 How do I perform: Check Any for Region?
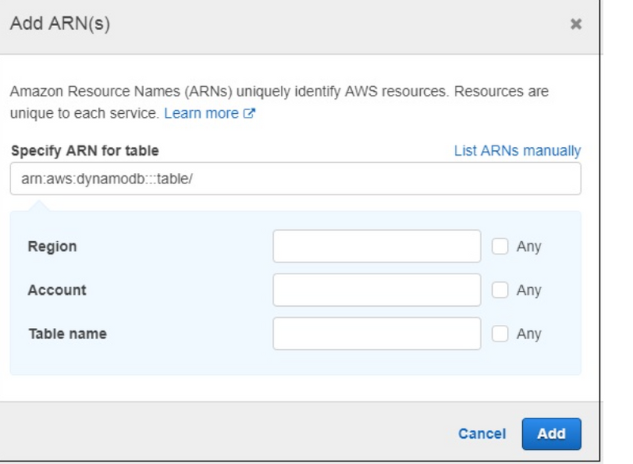tap(500, 247)
